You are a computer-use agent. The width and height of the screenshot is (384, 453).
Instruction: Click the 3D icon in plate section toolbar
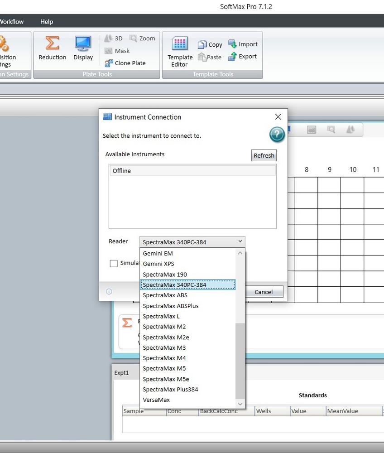point(350,130)
